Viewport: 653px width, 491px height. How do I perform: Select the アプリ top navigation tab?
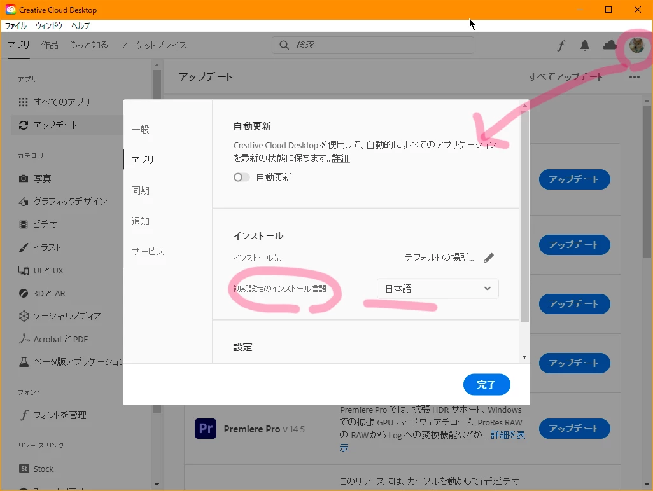coord(18,45)
